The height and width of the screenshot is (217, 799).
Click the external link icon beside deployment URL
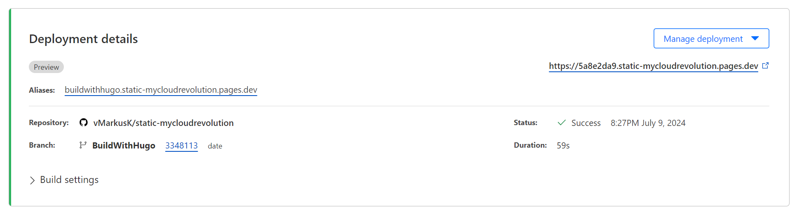765,66
